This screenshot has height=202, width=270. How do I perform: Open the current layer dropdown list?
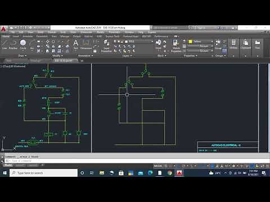click(152, 42)
